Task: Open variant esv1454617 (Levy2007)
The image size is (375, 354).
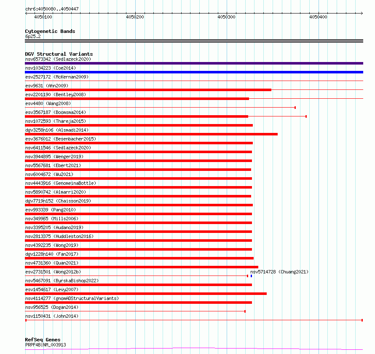Action: coord(52,289)
